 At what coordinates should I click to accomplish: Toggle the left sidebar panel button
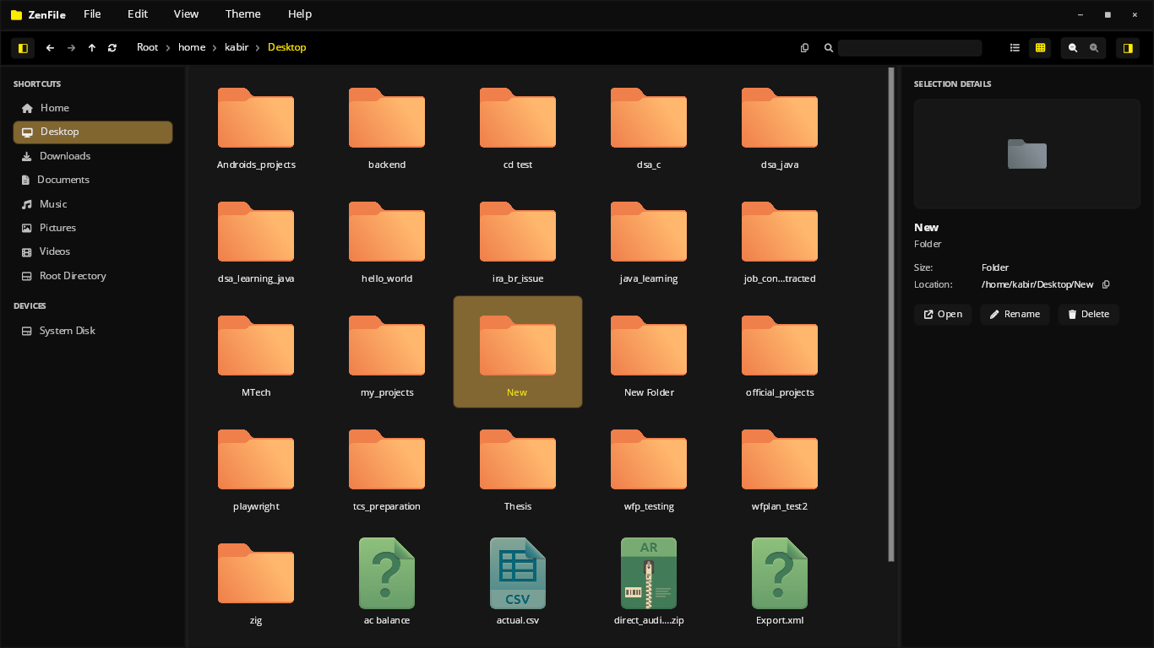tap(23, 48)
